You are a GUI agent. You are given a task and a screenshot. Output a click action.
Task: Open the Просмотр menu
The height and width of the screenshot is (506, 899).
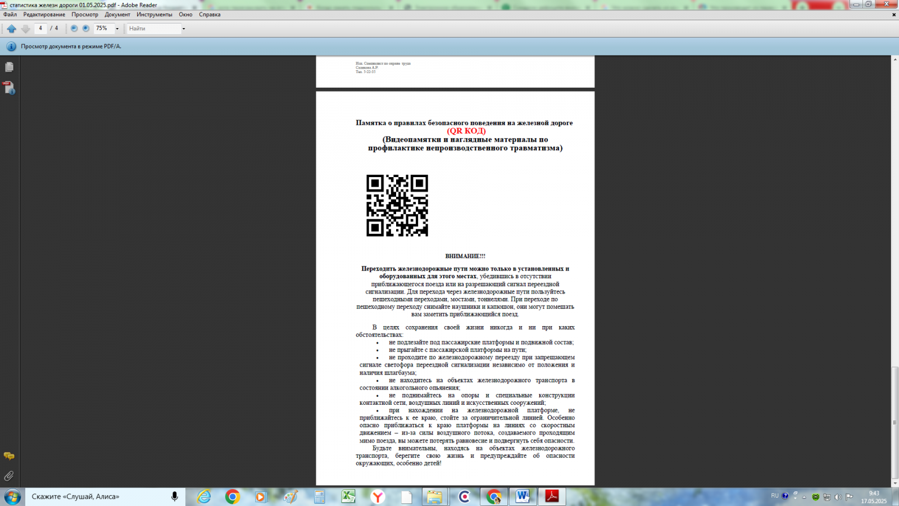[x=84, y=15]
